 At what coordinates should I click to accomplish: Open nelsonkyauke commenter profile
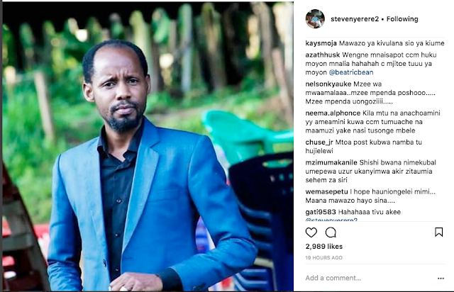(x=323, y=84)
